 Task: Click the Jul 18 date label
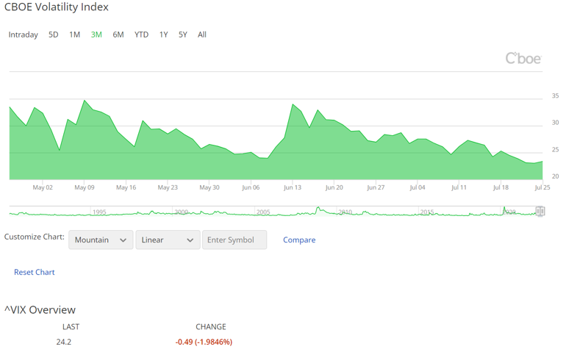[501, 187]
